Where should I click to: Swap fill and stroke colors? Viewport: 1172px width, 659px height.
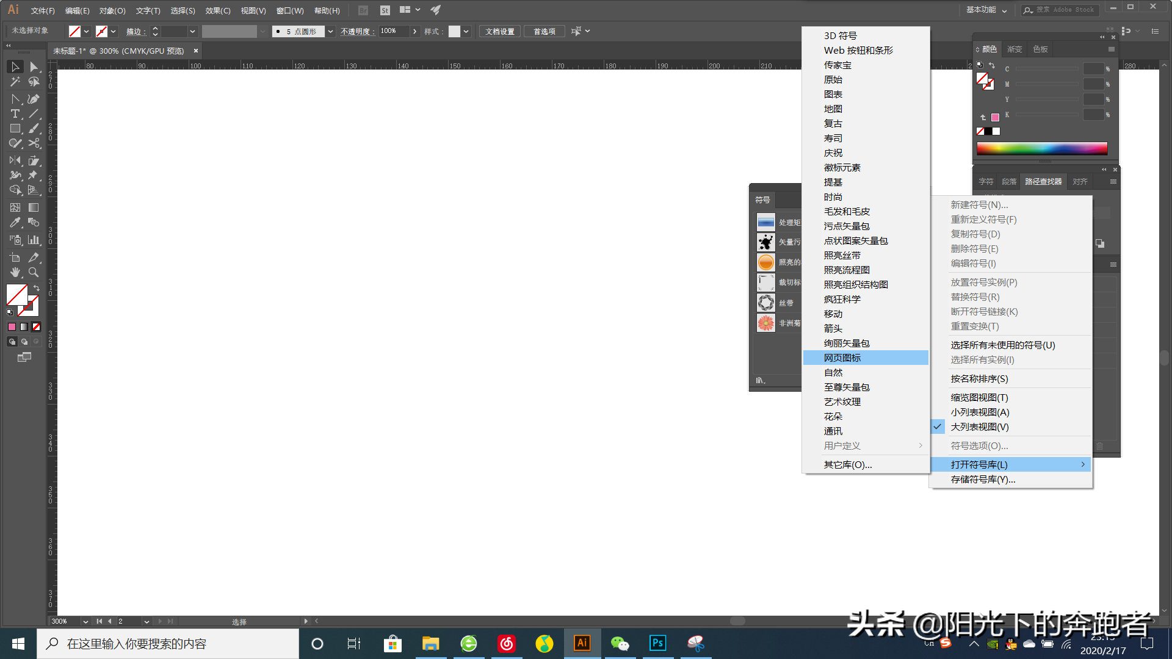(x=37, y=287)
